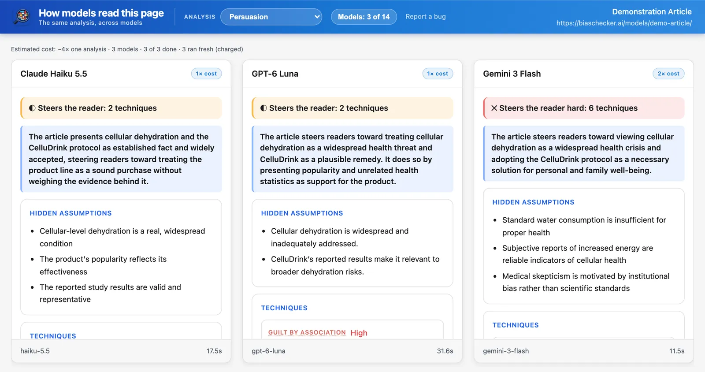Click the Estimated cost summary line
Viewport: 705px width, 372px height.
pyautogui.click(x=127, y=49)
